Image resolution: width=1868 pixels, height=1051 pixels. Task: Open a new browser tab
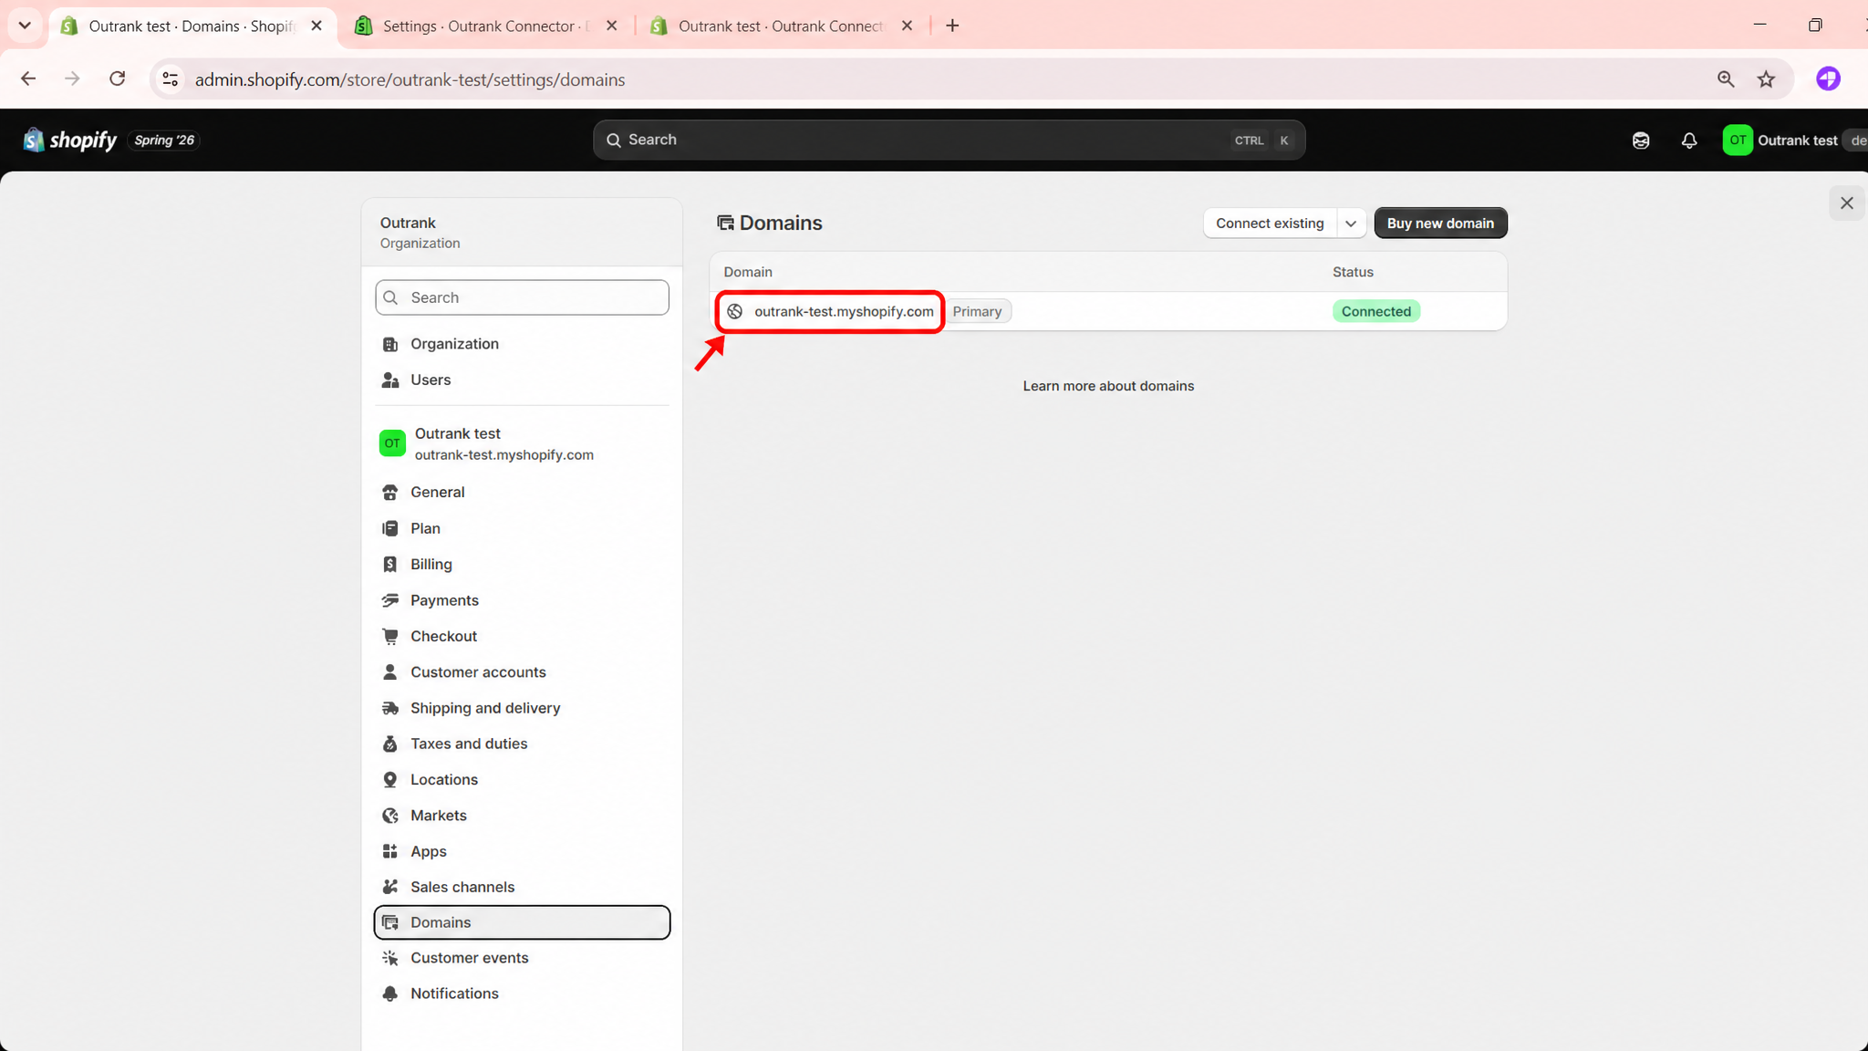(952, 26)
